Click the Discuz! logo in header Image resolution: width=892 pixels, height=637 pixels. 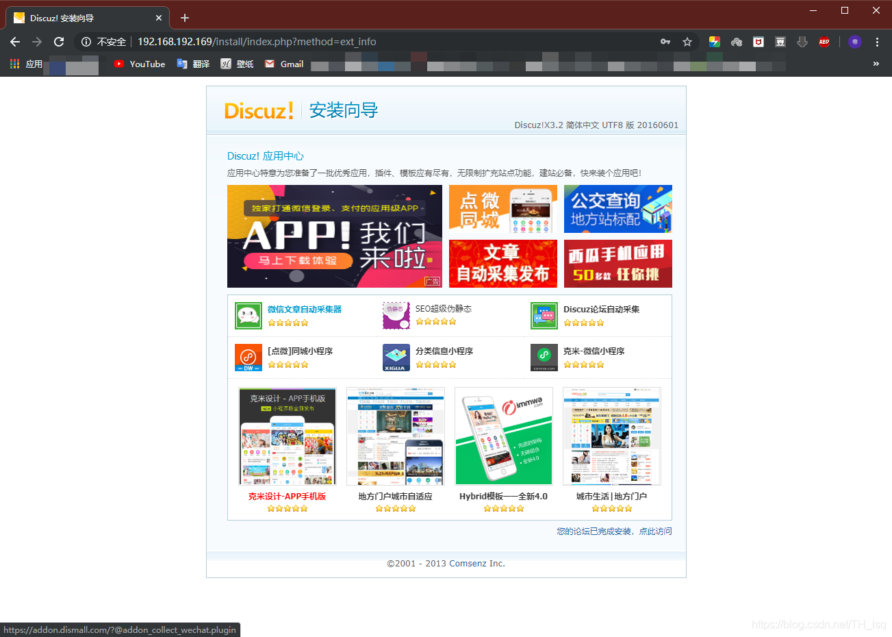259,111
